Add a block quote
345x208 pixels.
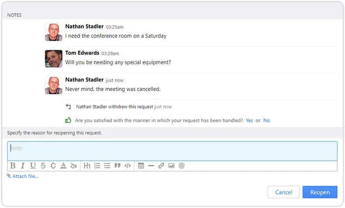coord(117,166)
